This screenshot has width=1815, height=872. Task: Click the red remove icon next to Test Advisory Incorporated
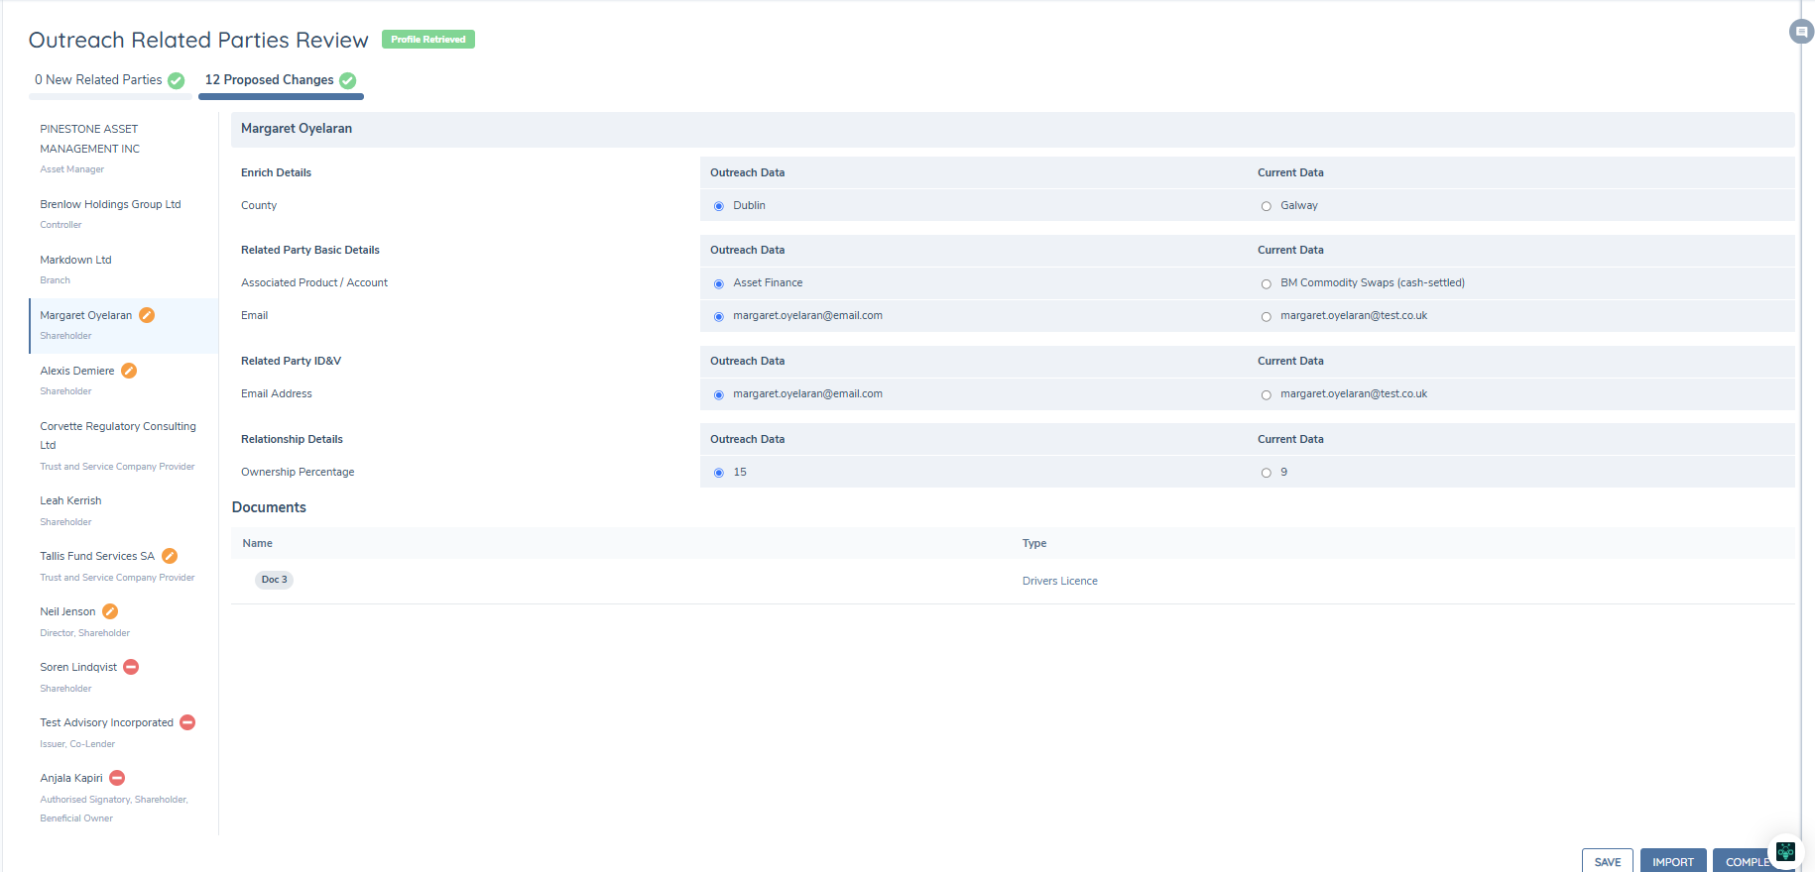tap(187, 722)
